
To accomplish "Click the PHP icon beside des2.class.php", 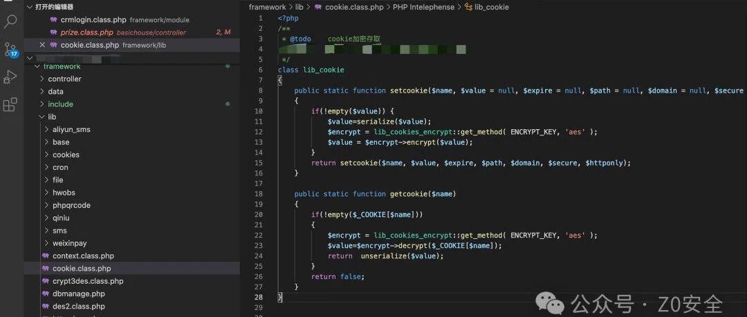I will click(x=45, y=307).
